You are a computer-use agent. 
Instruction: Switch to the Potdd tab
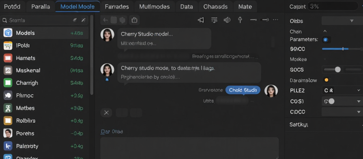pyautogui.click(x=12, y=7)
